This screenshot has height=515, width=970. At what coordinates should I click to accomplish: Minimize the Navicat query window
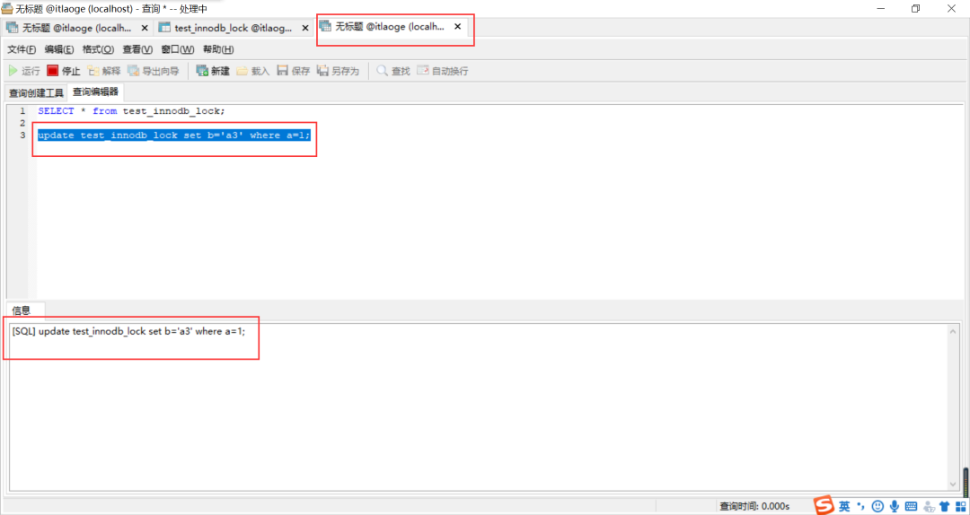point(879,8)
